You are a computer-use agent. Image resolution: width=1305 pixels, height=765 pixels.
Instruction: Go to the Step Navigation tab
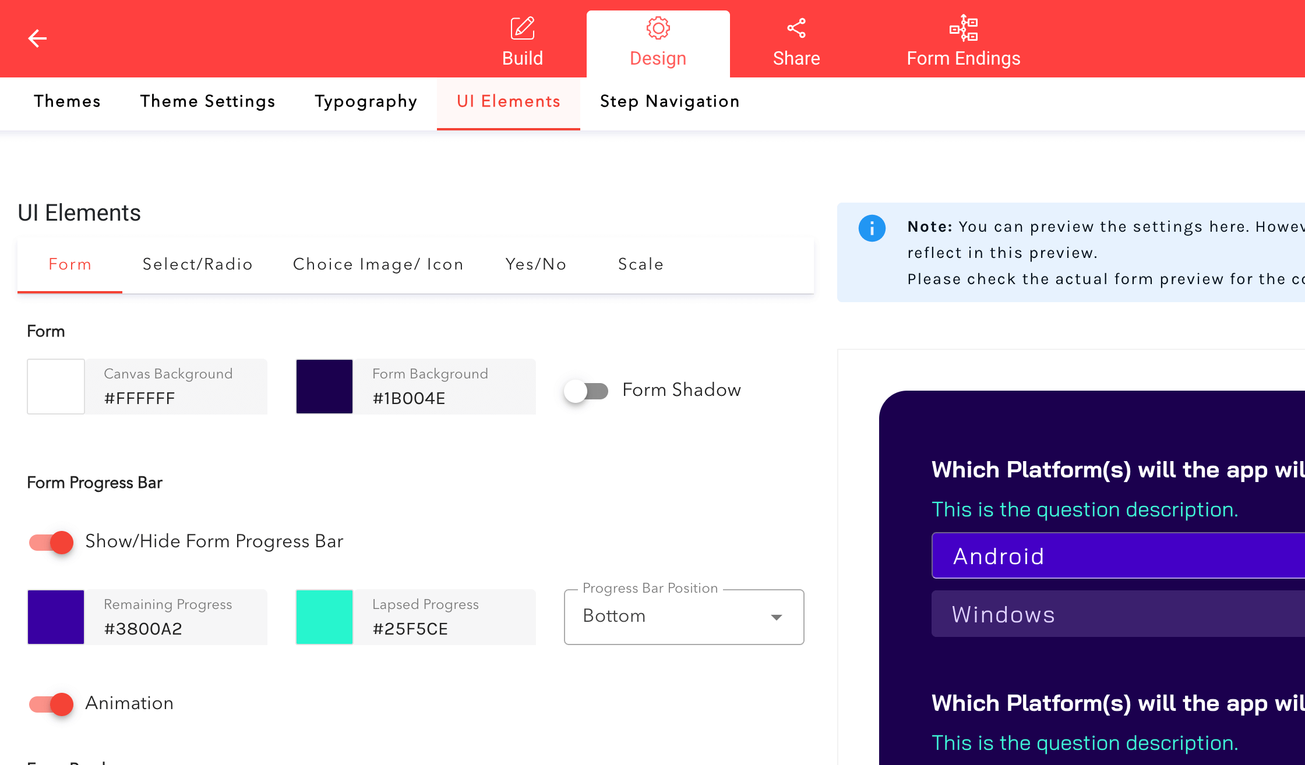tap(669, 101)
